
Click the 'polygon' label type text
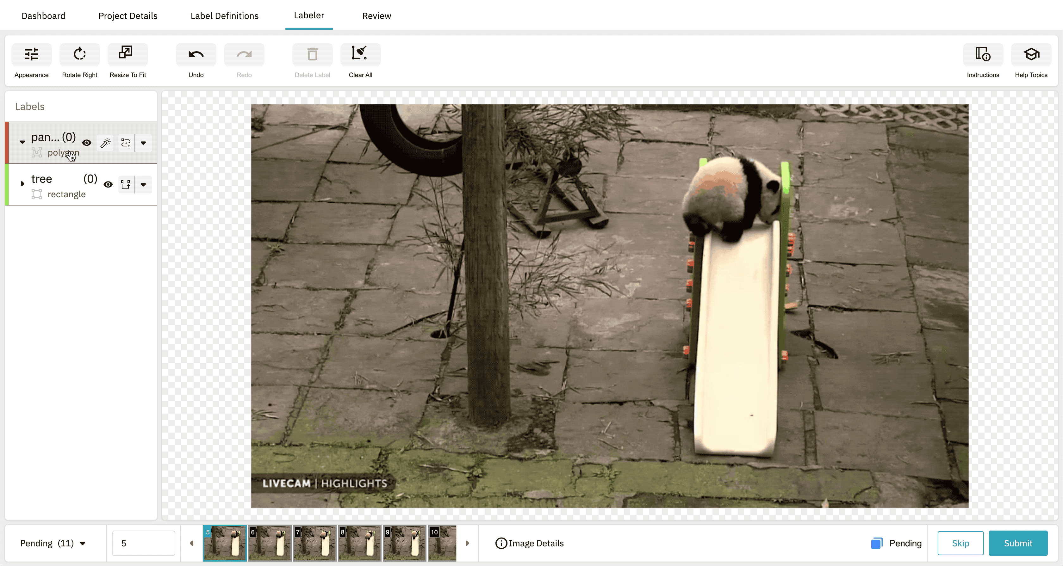tap(63, 153)
